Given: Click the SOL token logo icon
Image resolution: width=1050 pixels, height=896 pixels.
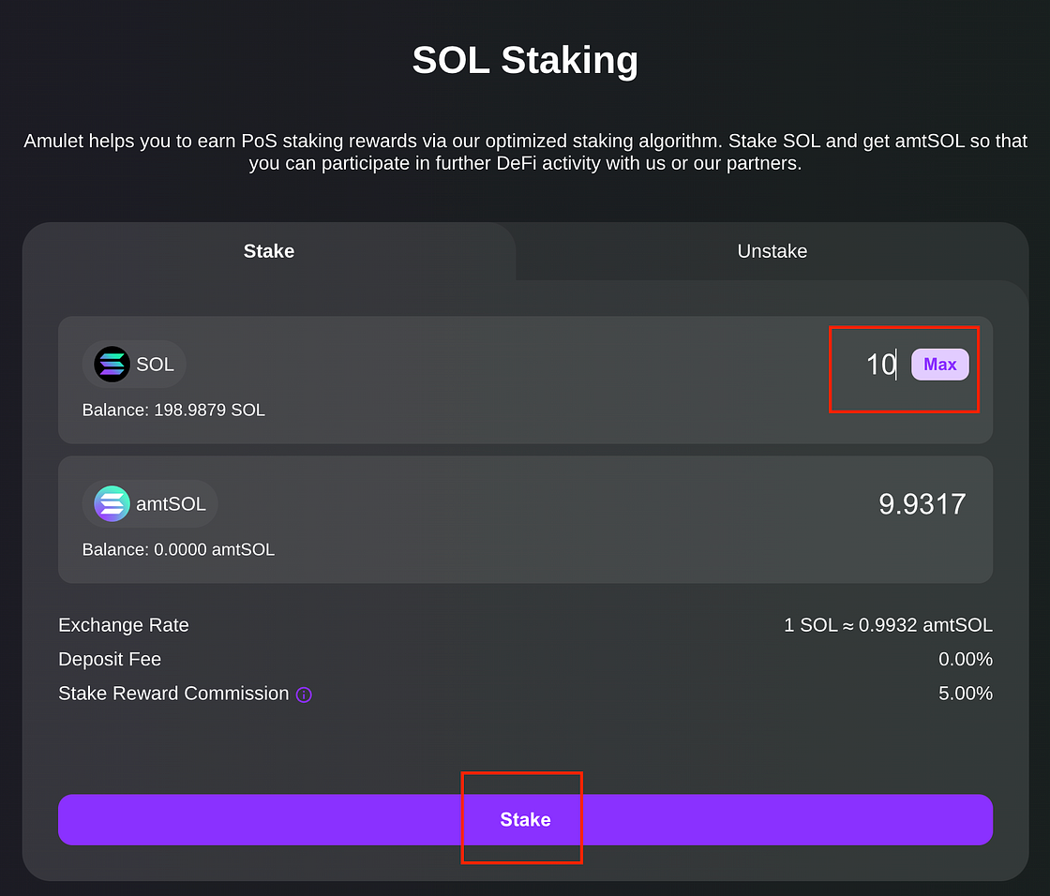Looking at the screenshot, I should (x=112, y=365).
